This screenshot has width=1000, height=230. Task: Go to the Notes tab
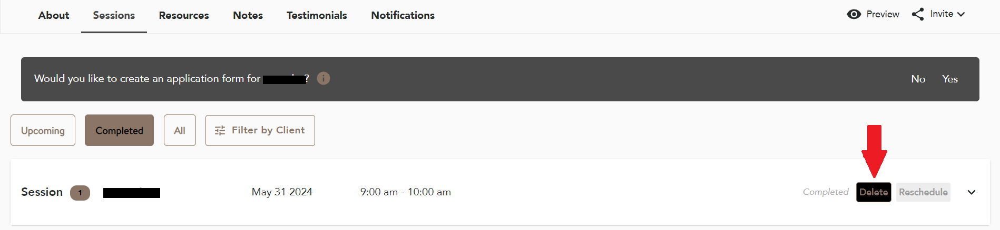(248, 15)
